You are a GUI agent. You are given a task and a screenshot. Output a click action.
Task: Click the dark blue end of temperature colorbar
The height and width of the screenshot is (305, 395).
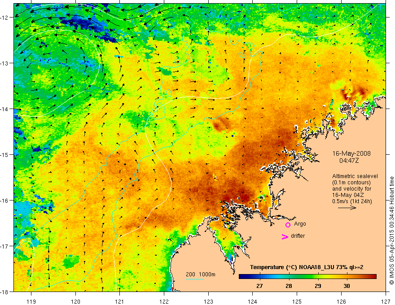point(241,277)
